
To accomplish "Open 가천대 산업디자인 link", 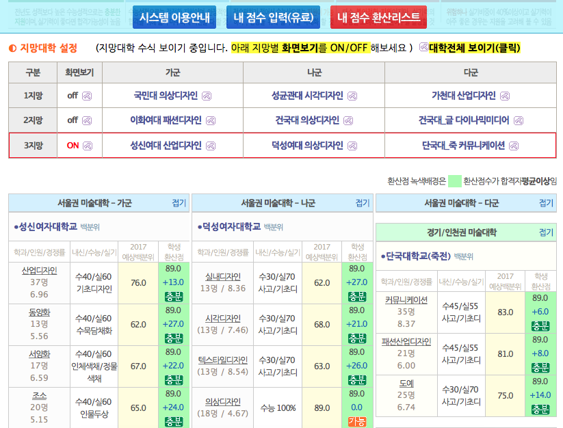I will pos(464,96).
